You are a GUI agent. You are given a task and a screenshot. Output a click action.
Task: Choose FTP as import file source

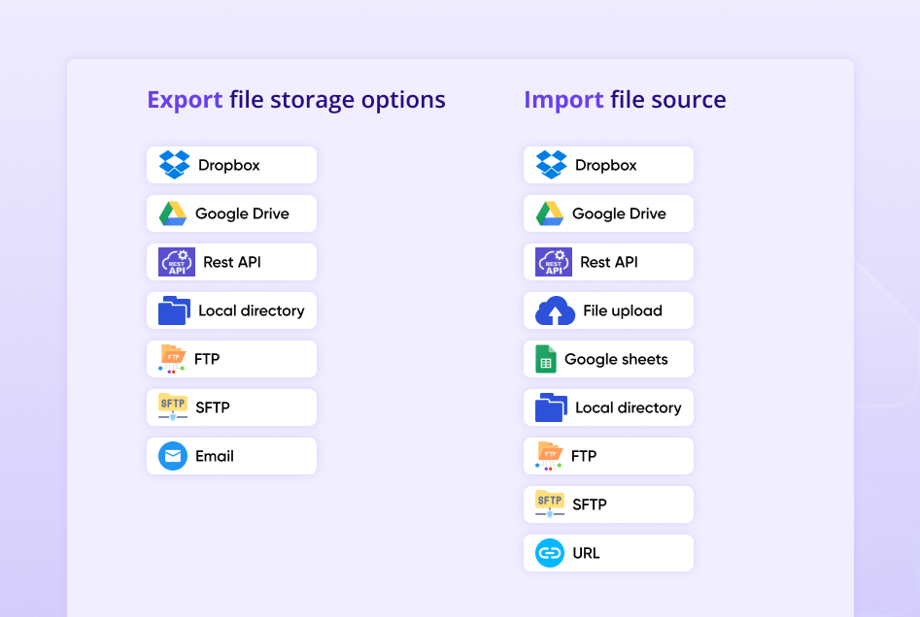coord(608,455)
